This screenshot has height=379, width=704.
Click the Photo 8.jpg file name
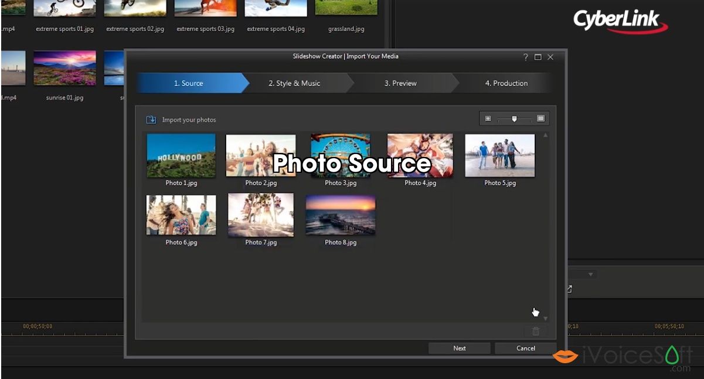[341, 243]
